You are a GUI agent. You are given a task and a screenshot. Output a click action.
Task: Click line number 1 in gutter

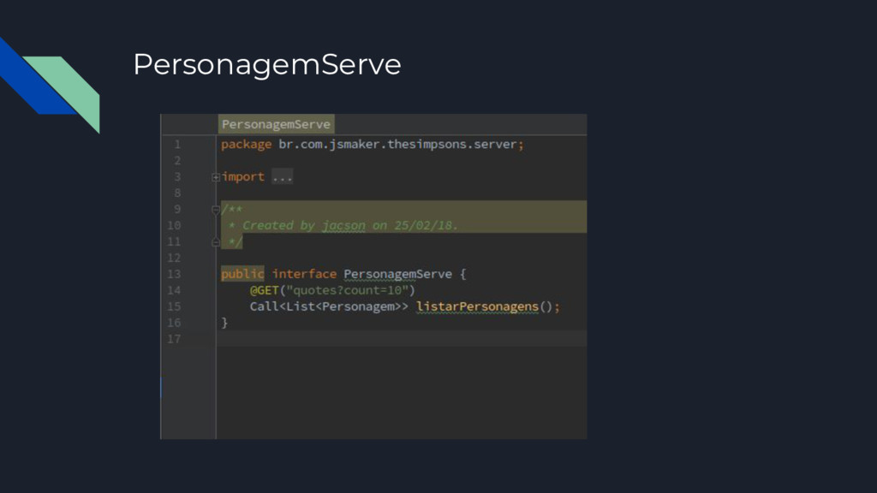pos(177,144)
